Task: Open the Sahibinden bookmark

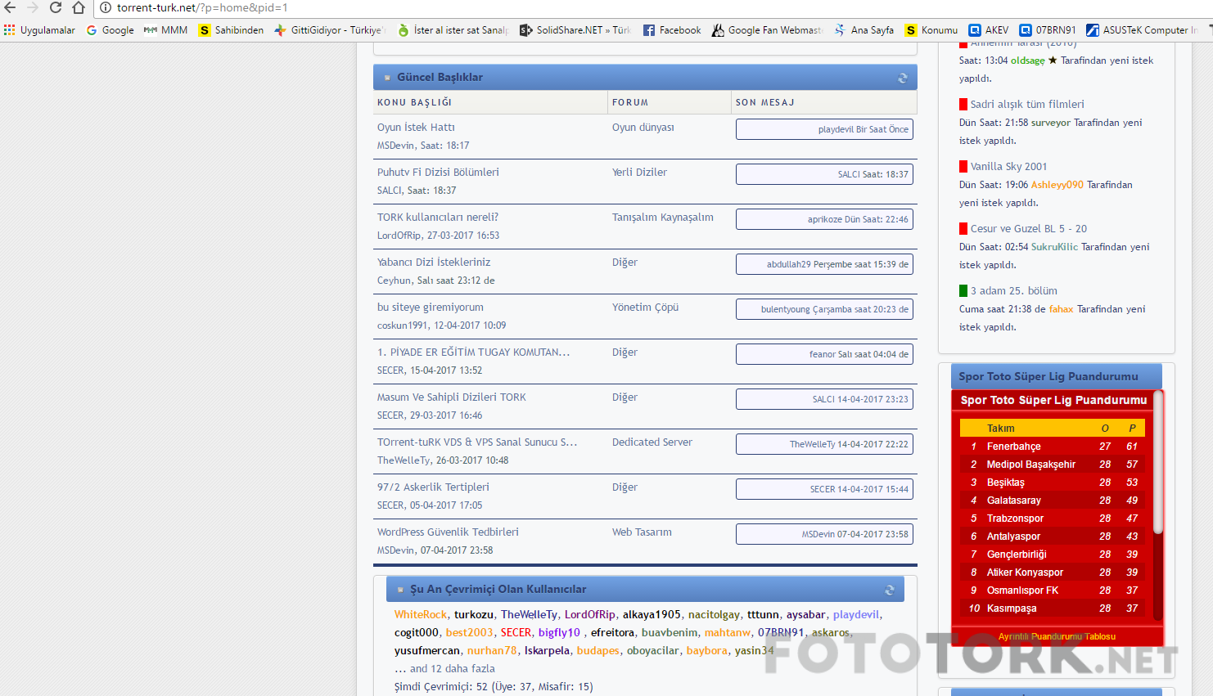Action: coord(232,30)
